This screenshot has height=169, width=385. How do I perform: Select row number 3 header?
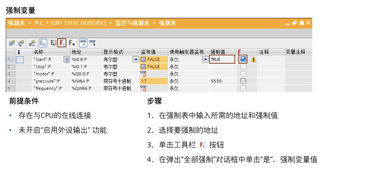point(11,74)
